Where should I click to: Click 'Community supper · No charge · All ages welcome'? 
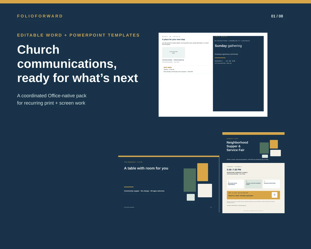point(144,191)
